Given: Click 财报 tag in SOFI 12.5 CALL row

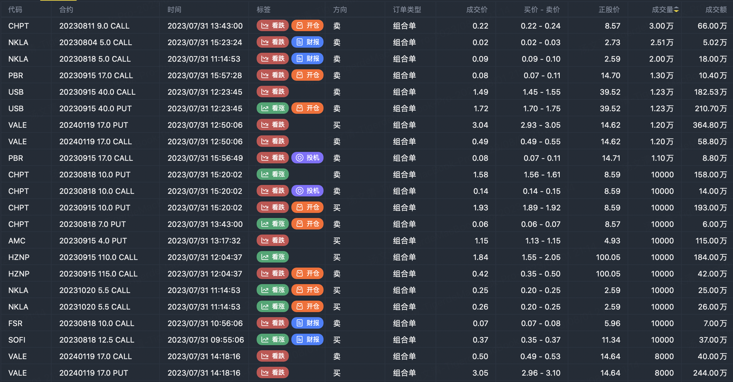Looking at the screenshot, I should coord(307,340).
